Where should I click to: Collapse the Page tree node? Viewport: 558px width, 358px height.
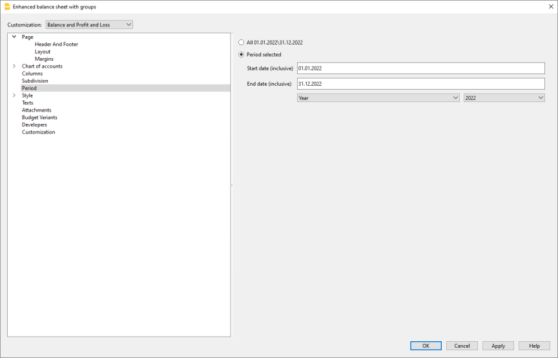pos(14,37)
